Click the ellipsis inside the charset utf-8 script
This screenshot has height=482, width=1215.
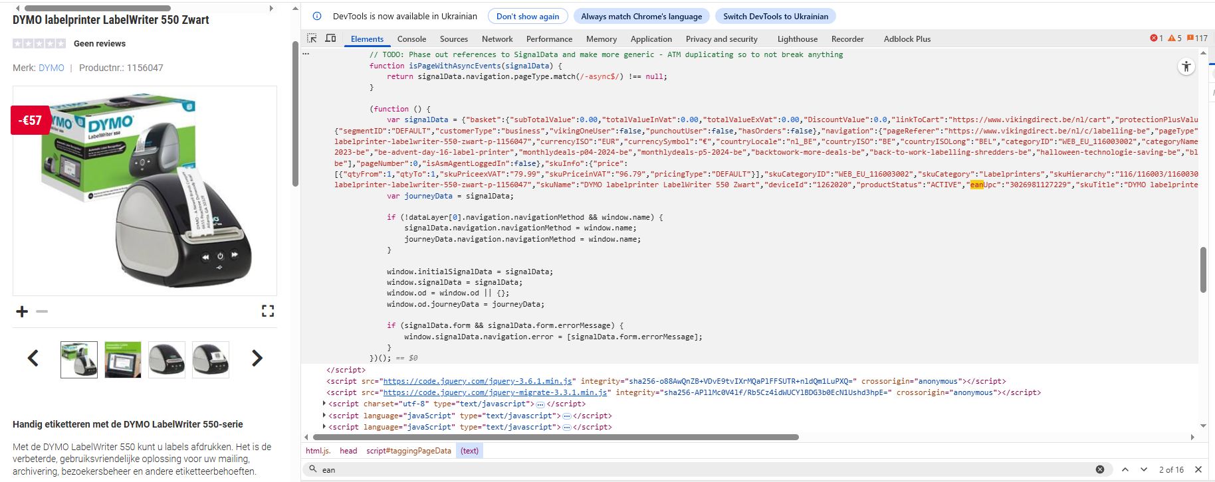click(540, 404)
